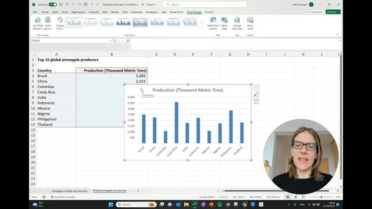
Task: Click Switch Row/Column button
Action: [213, 23]
